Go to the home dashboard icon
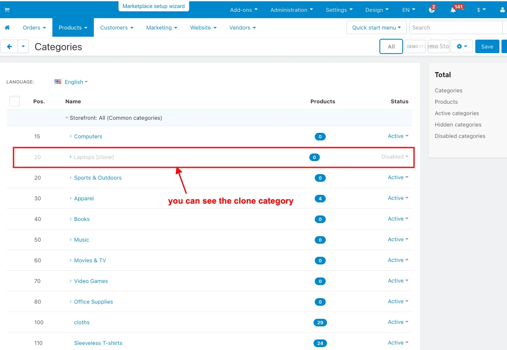 [x=7, y=27]
